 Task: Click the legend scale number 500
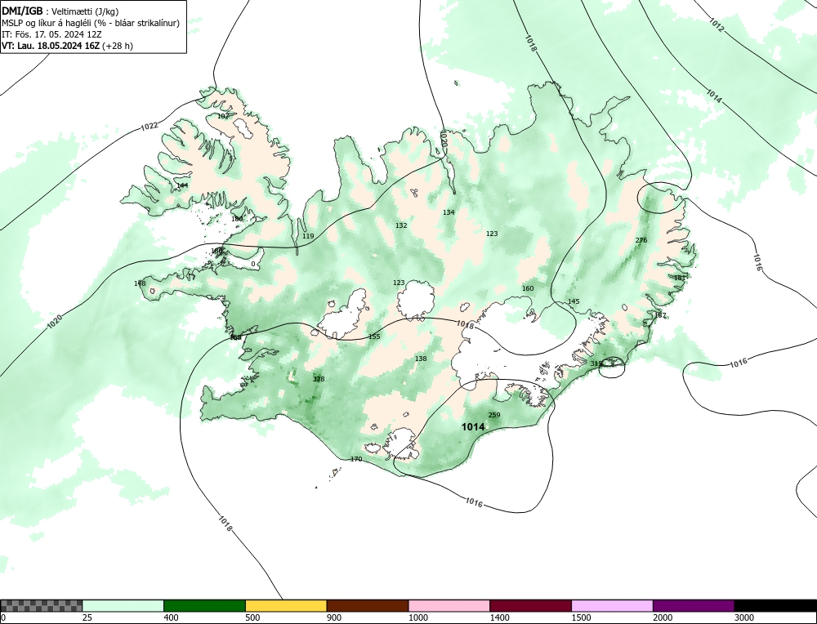[x=252, y=617]
